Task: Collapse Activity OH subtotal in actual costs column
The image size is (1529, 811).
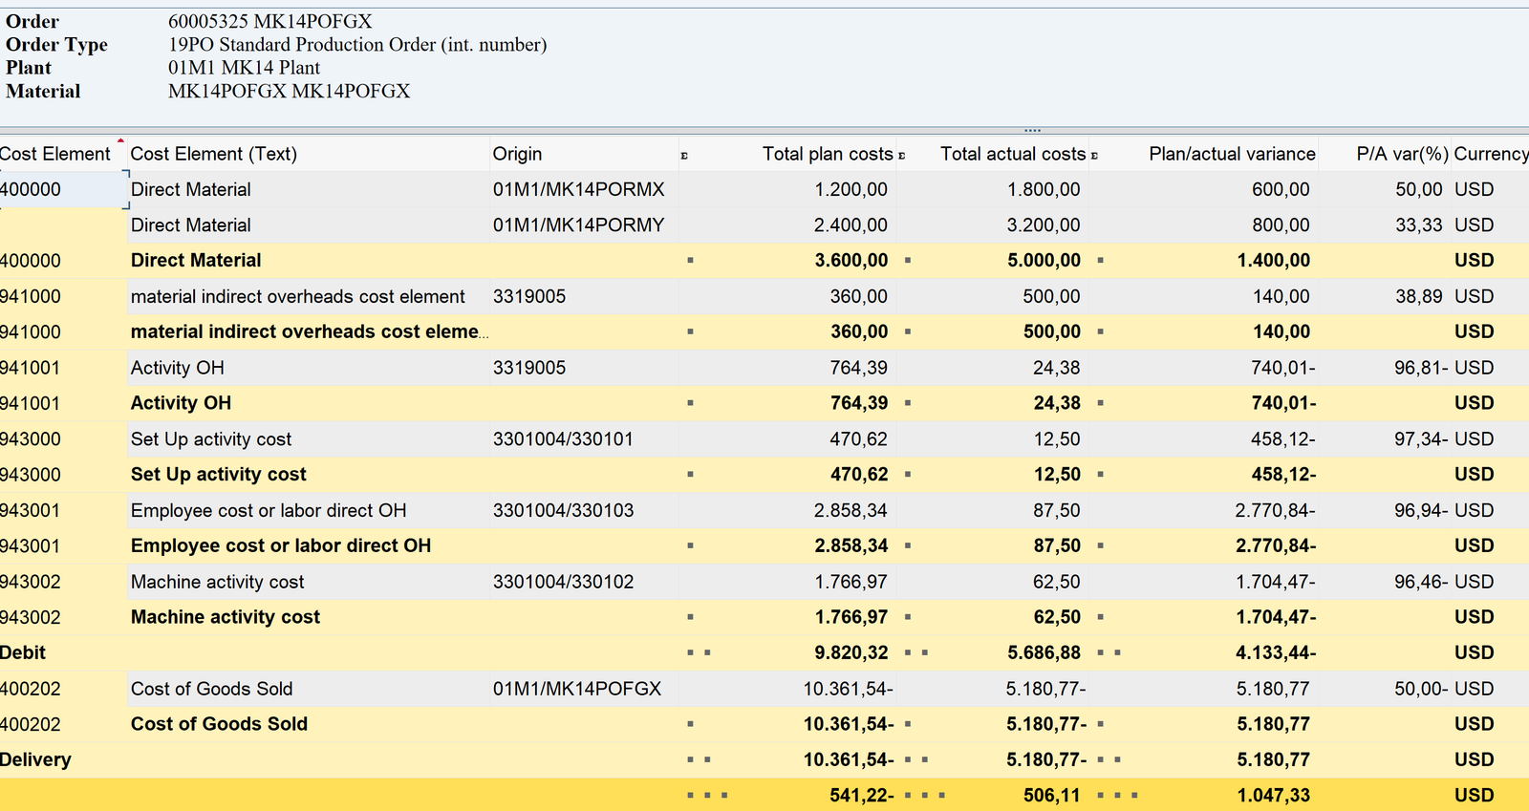Action: pyautogui.click(x=907, y=403)
